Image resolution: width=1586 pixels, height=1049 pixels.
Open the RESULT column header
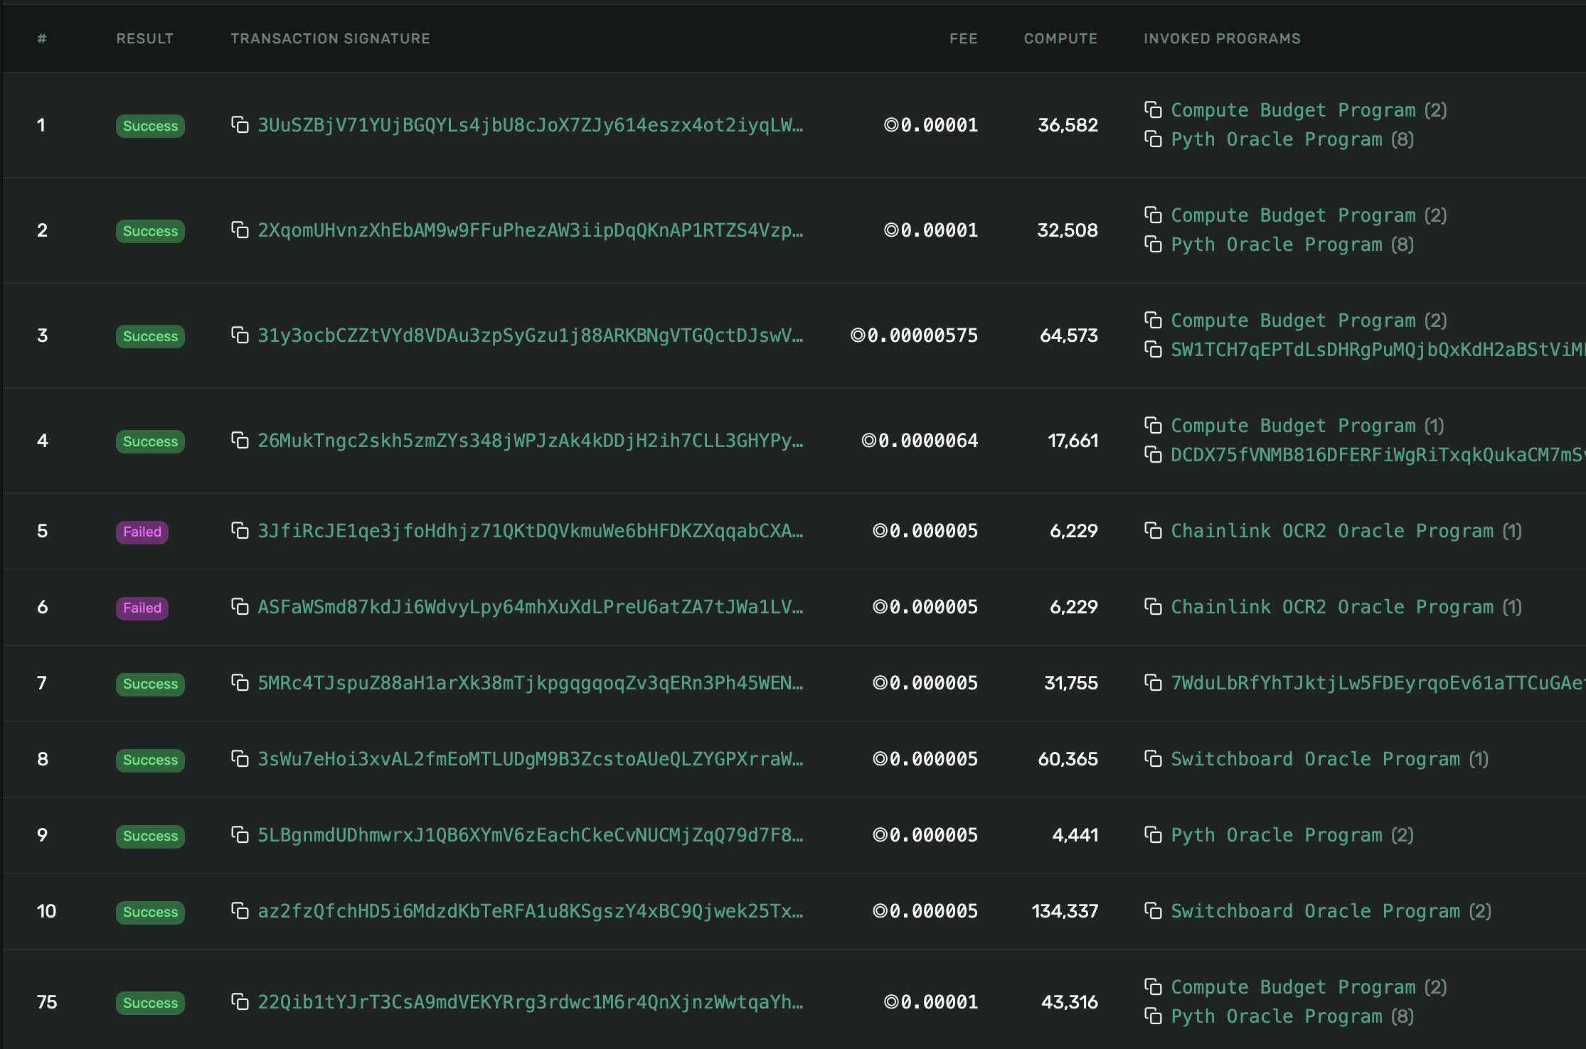coord(145,38)
